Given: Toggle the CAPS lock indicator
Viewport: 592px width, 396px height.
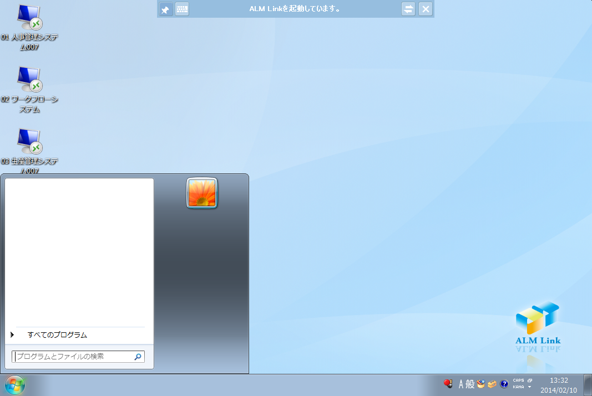Looking at the screenshot, I should [518, 380].
